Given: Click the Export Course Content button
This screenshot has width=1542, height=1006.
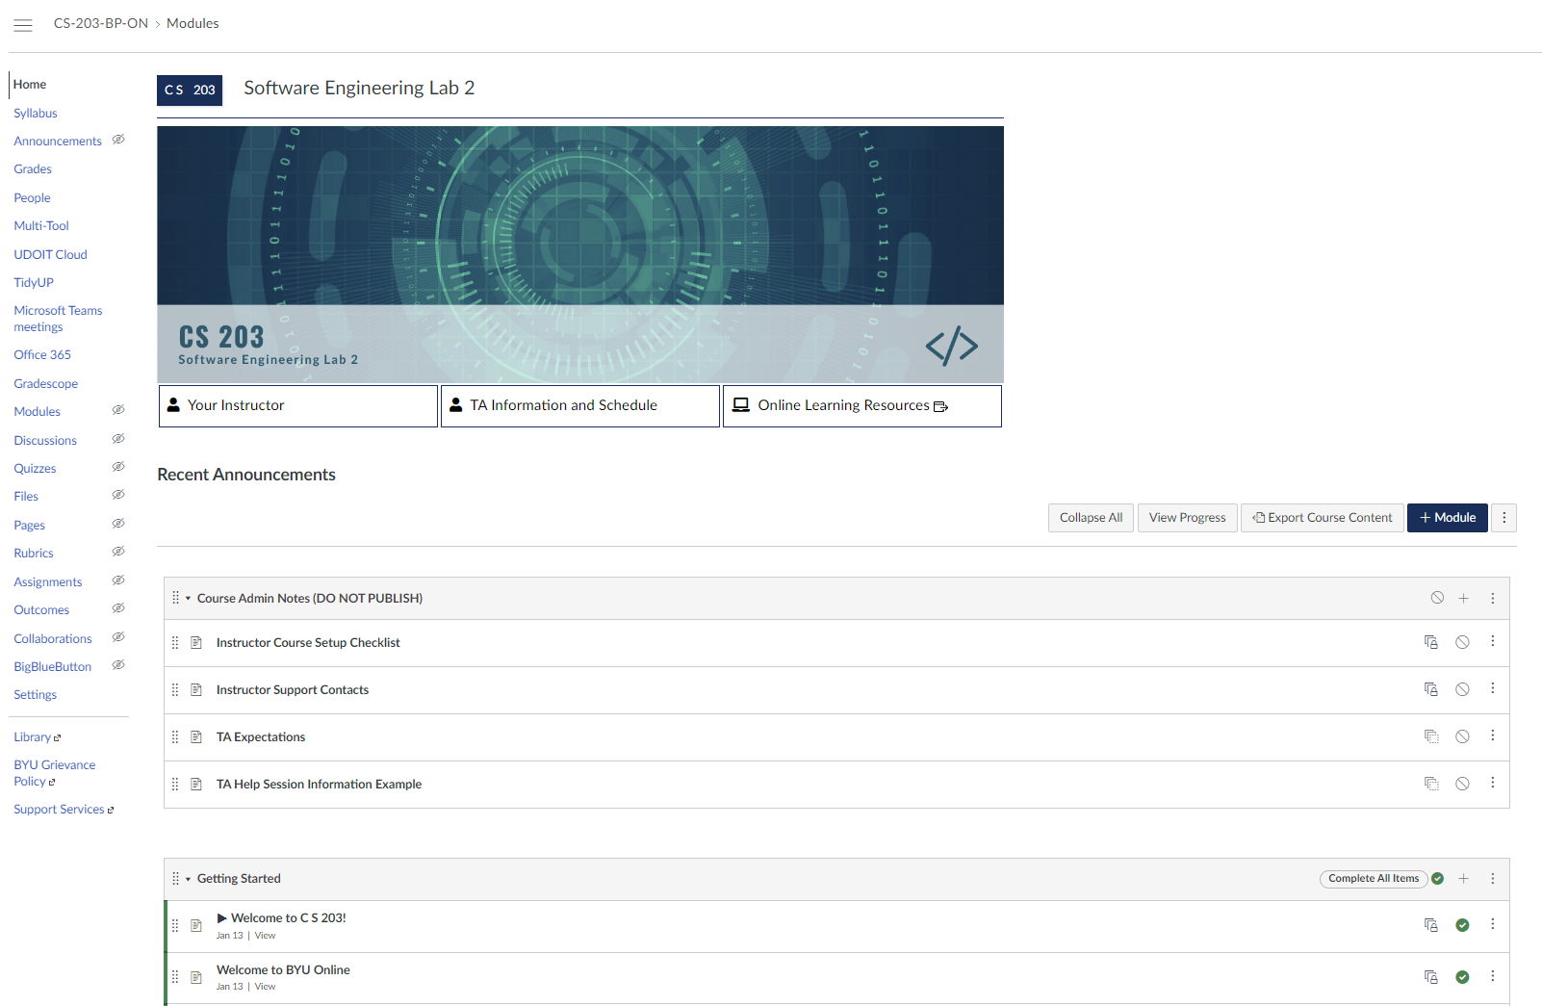Looking at the screenshot, I should click(1322, 518).
